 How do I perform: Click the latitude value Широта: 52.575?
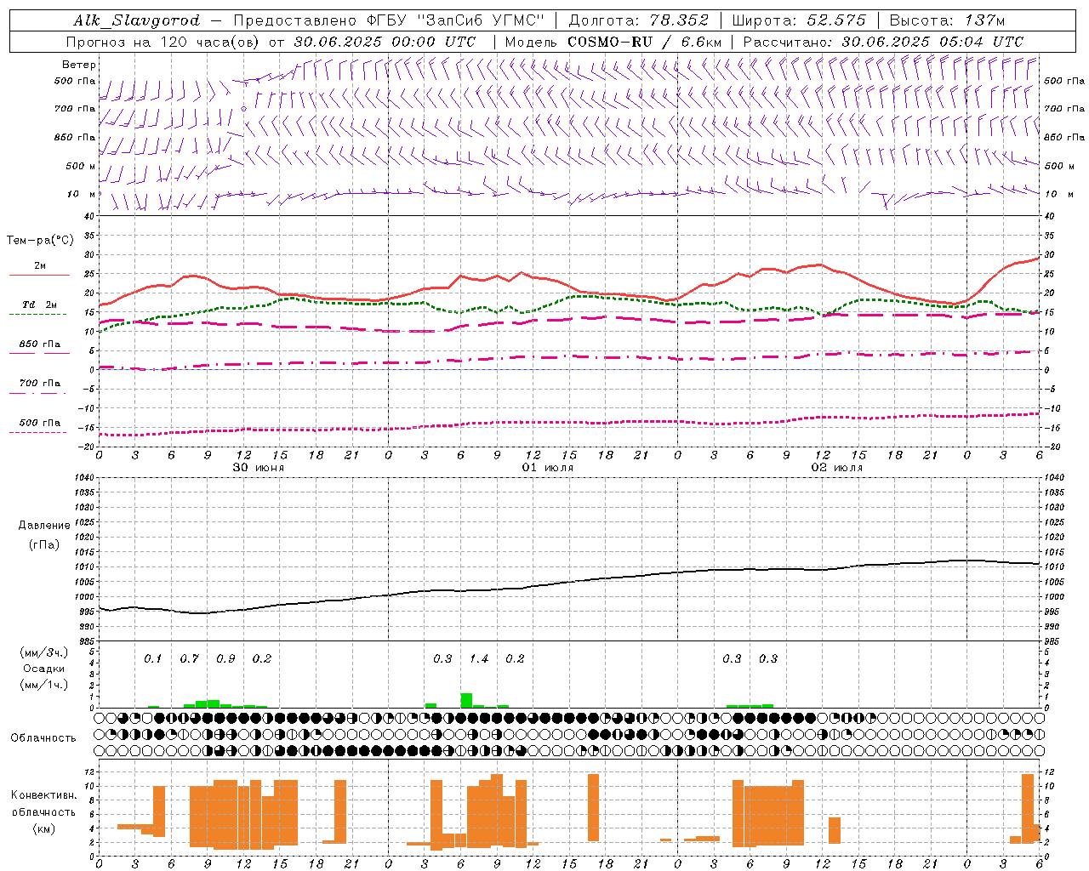799,20
